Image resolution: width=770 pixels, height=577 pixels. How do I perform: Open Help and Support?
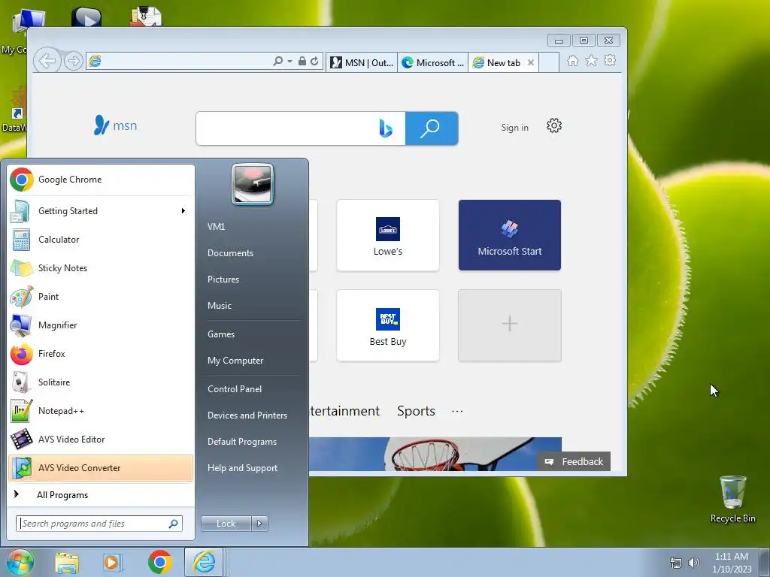pyautogui.click(x=242, y=468)
